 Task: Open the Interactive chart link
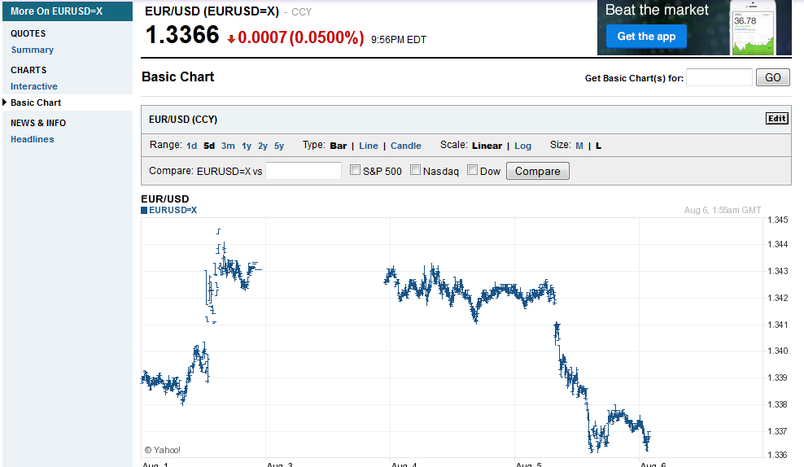[x=34, y=86]
